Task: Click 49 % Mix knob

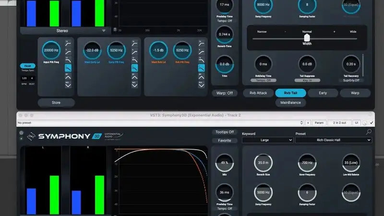Action: (x=225, y=163)
